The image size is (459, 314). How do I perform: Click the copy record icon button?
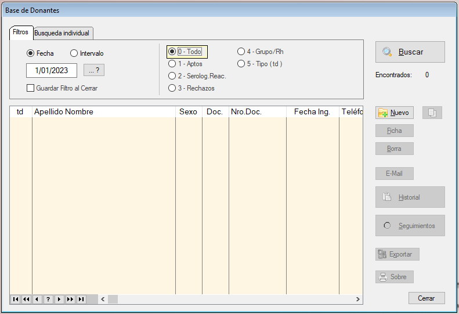click(432, 113)
